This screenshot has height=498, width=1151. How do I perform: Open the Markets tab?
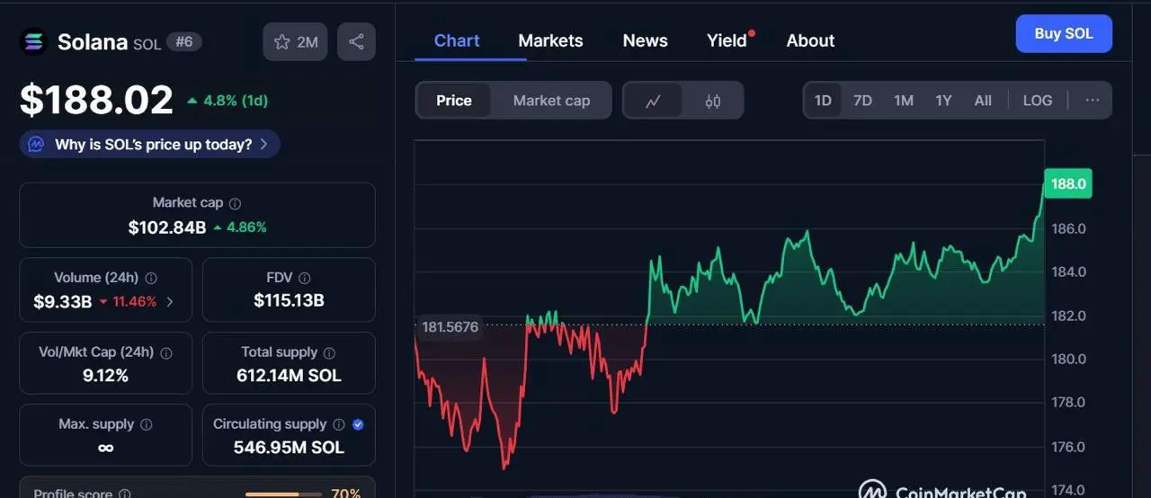click(550, 40)
